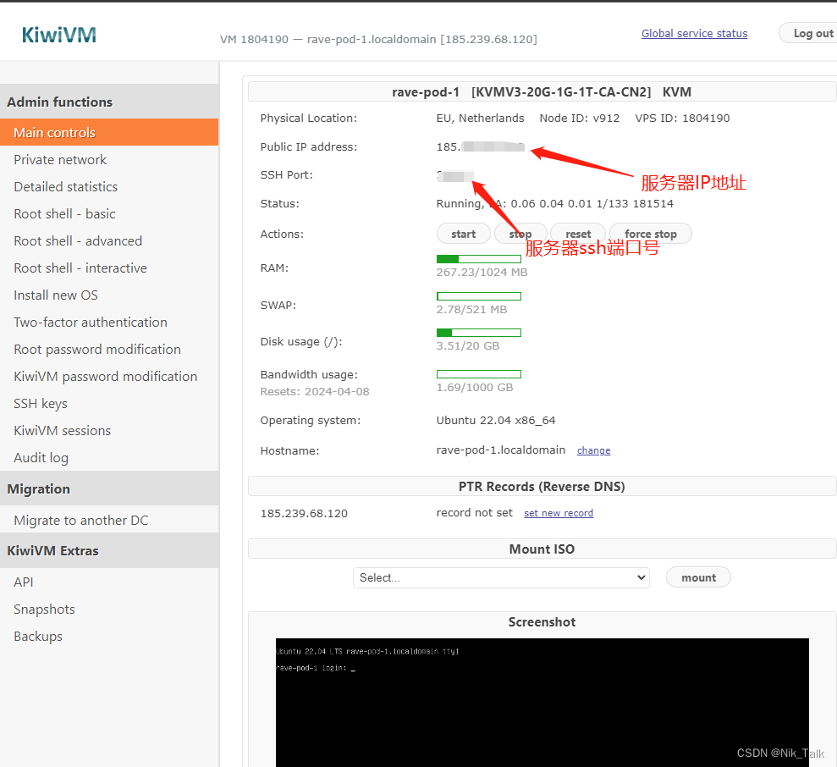Open the SSH keys page
This screenshot has width=837, height=767.
point(41,404)
